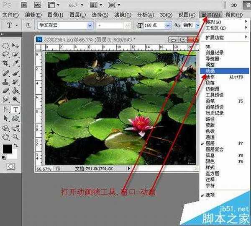Toggle text orientation in options bar
The width and height of the screenshot is (251, 226).
point(28,25)
